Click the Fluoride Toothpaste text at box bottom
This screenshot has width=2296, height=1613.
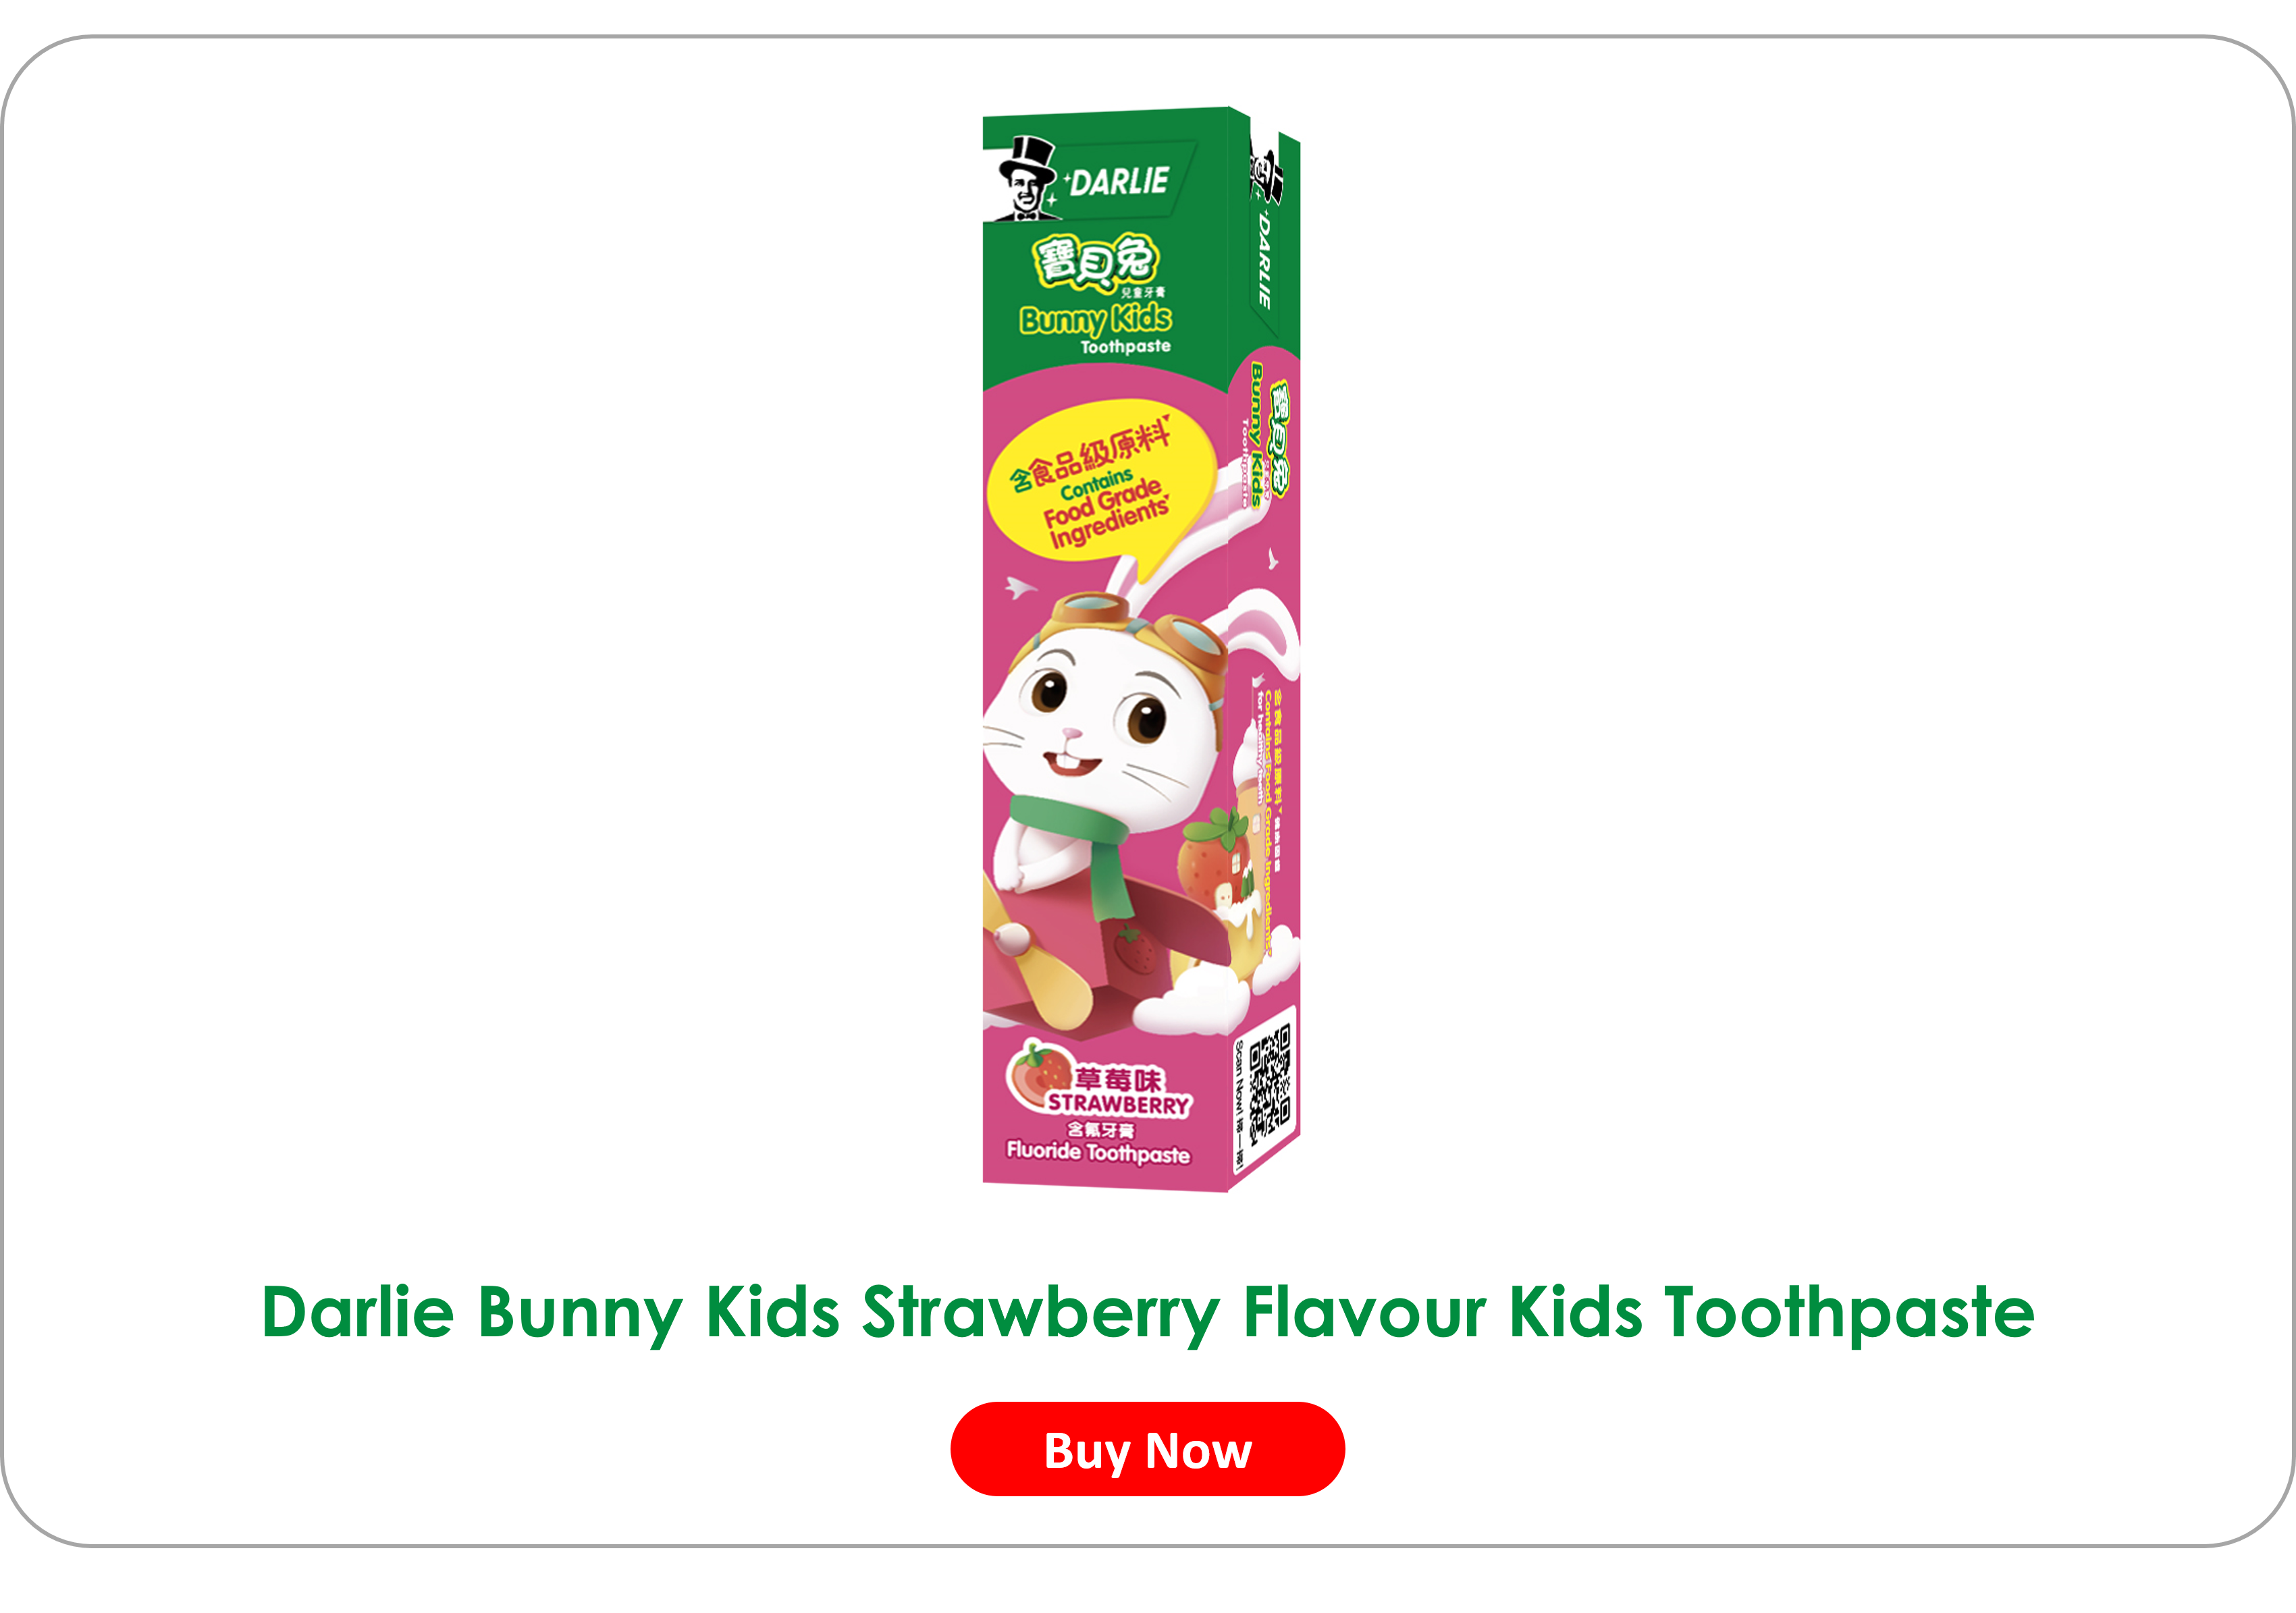pyautogui.click(x=1098, y=1152)
